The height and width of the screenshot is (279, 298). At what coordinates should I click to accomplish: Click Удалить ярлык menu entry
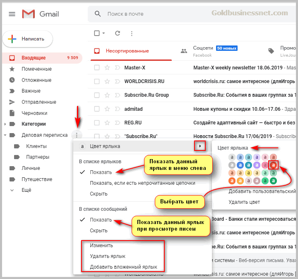coord(108,256)
